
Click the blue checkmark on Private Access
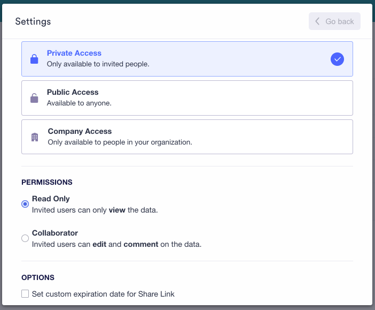pos(337,59)
